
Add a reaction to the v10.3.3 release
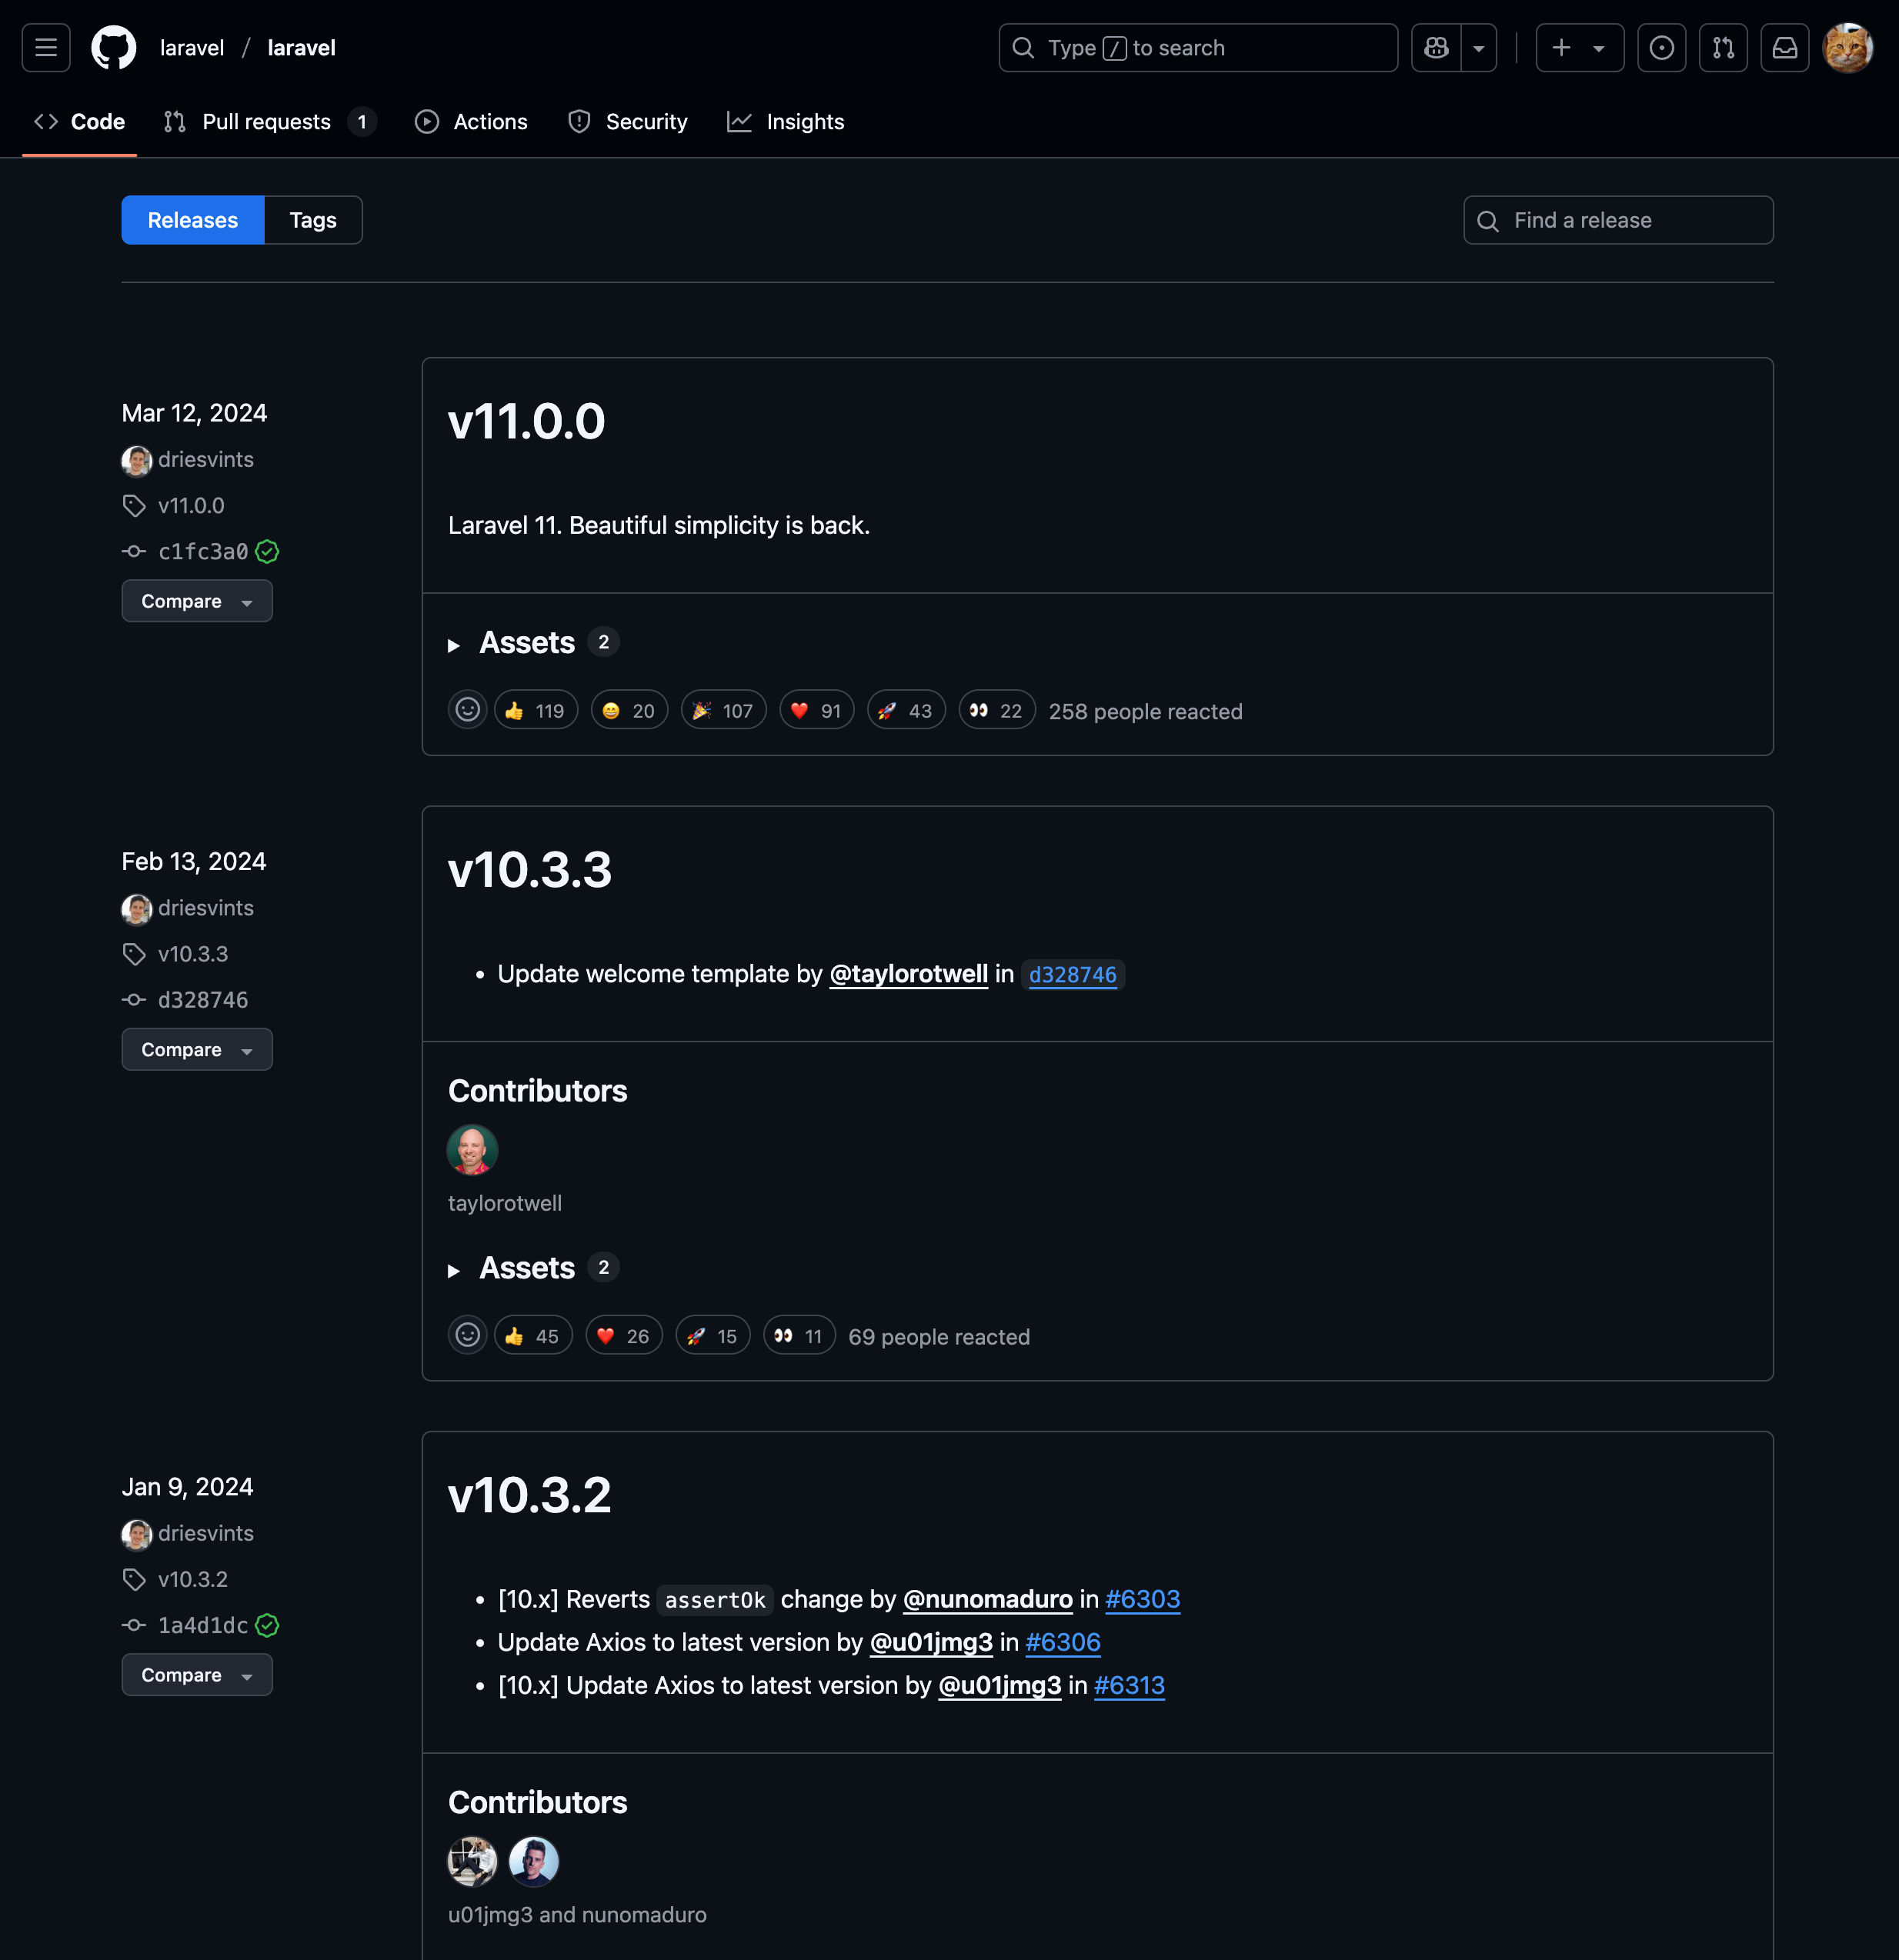pyautogui.click(x=466, y=1335)
